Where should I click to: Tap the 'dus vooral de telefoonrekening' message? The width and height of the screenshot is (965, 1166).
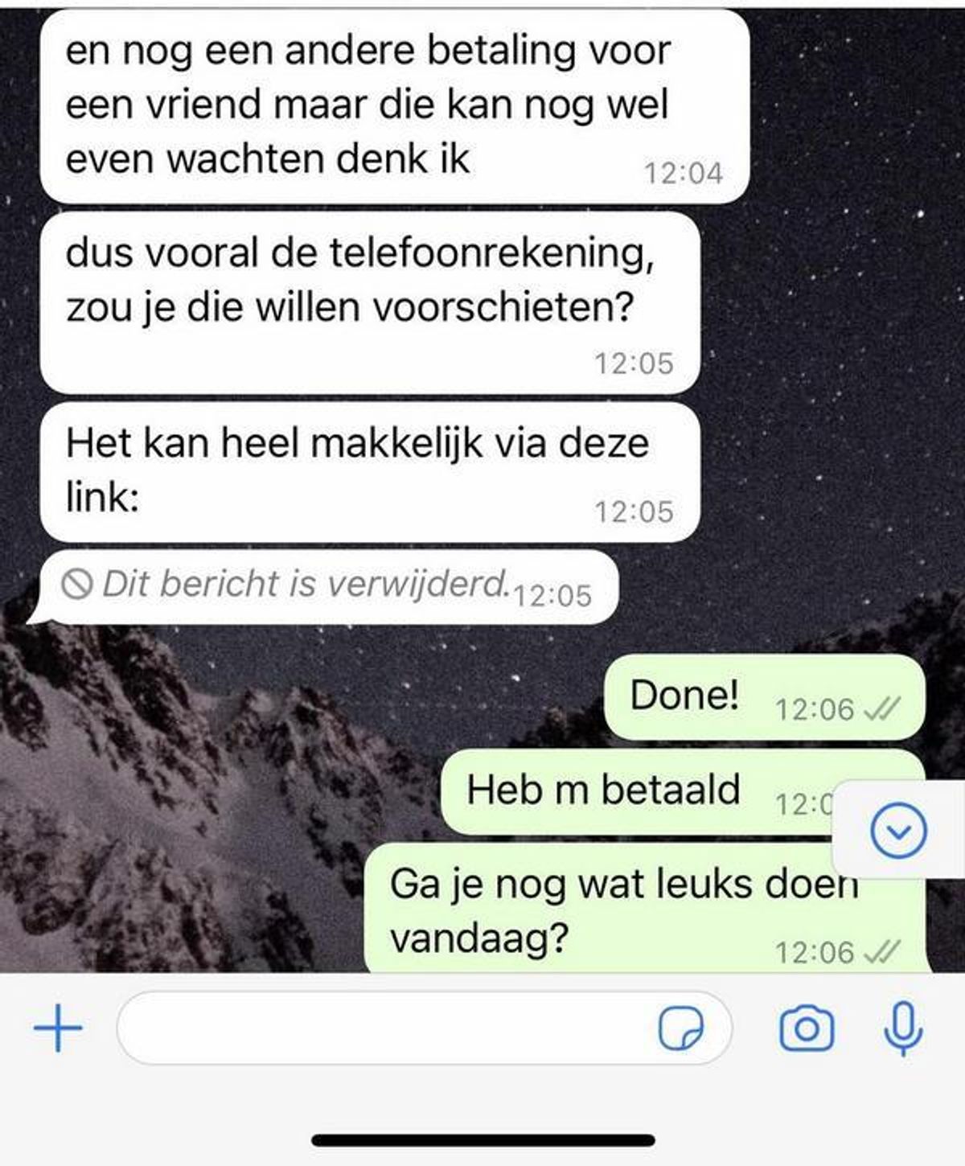(370, 303)
